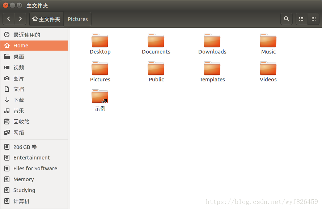Open the Entertainment volume

[x=34, y=158]
